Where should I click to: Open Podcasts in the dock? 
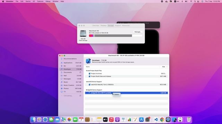[117, 120]
